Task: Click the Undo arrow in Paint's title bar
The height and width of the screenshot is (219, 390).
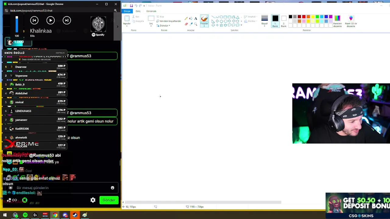Action: click(136, 5)
